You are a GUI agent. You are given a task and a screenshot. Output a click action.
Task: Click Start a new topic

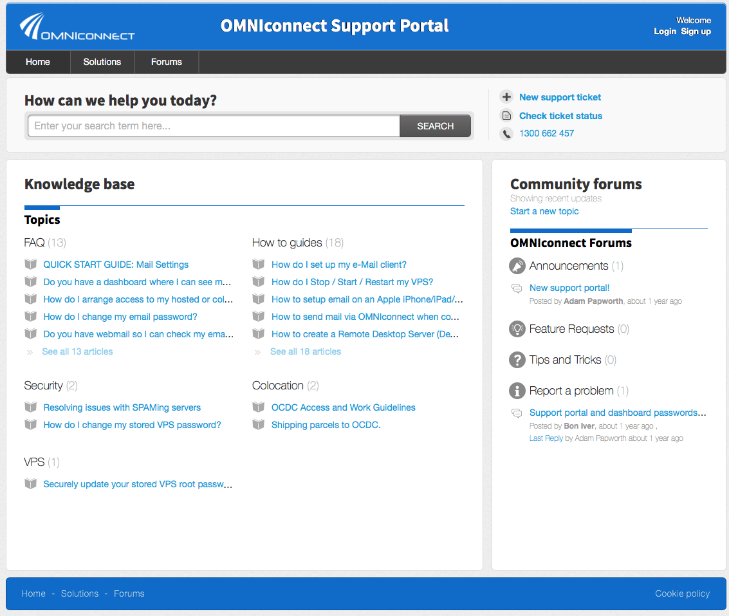tap(544, 211)
